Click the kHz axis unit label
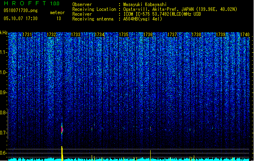Screen dimensions: 254x161 point(4,33)
